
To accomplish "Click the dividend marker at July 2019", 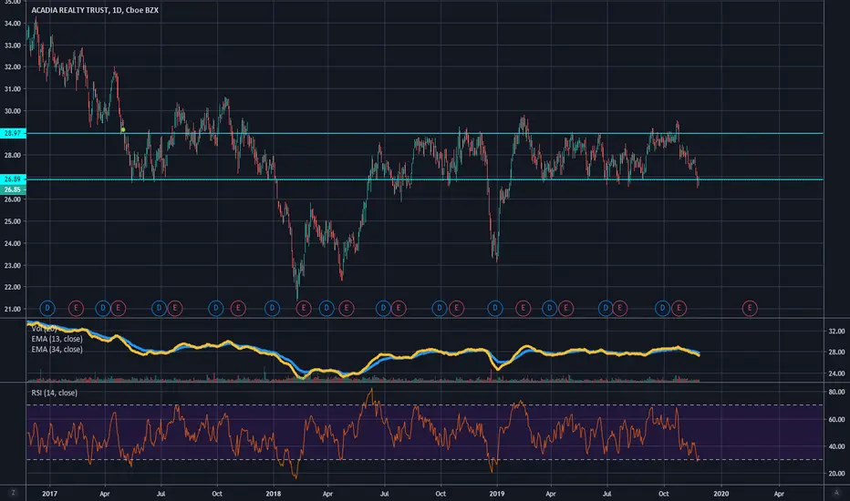I will coord(606,308).
